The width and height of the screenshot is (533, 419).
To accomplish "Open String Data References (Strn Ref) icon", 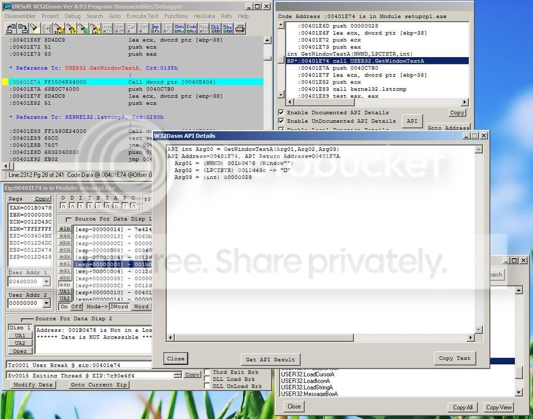I will (228, 29).
